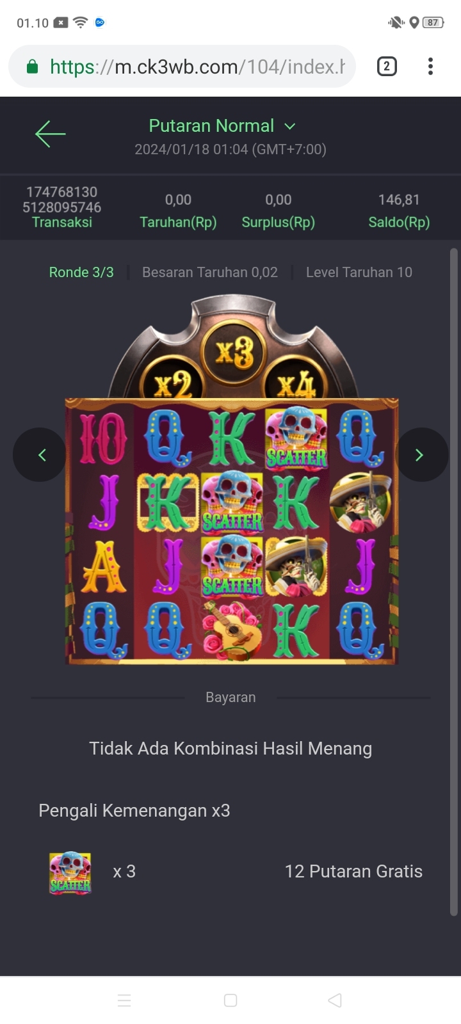Tap the green lock security icon
Viewport: 461px width, 1024px height.
[x=32, y=67]
